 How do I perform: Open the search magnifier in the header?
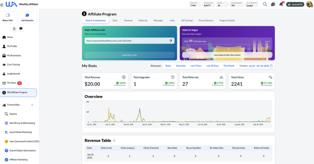coord(265,4)
